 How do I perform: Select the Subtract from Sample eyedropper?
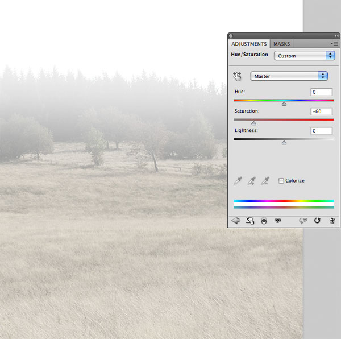(265, 181)
